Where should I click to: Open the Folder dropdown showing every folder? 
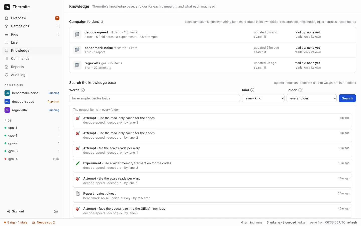(312, 98)
